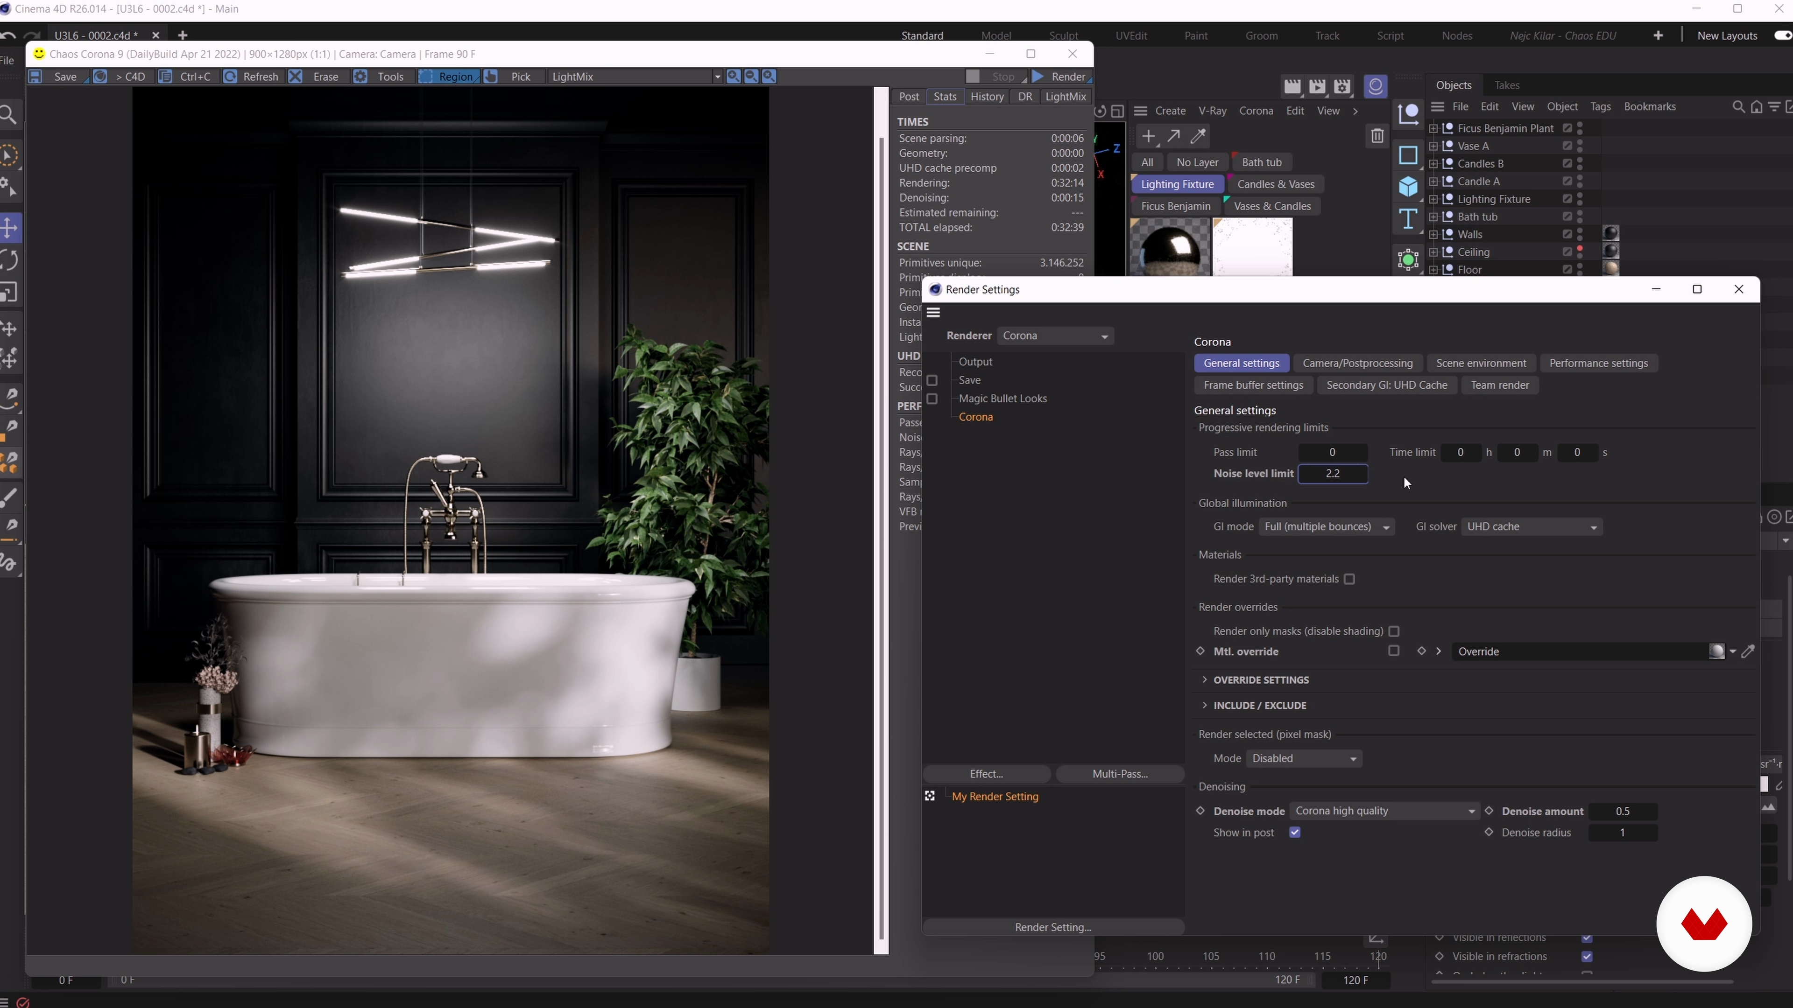Toggle Ceiling object visibility dots
This screenshot has width=1793, height=1008.
coord(1581,252)
